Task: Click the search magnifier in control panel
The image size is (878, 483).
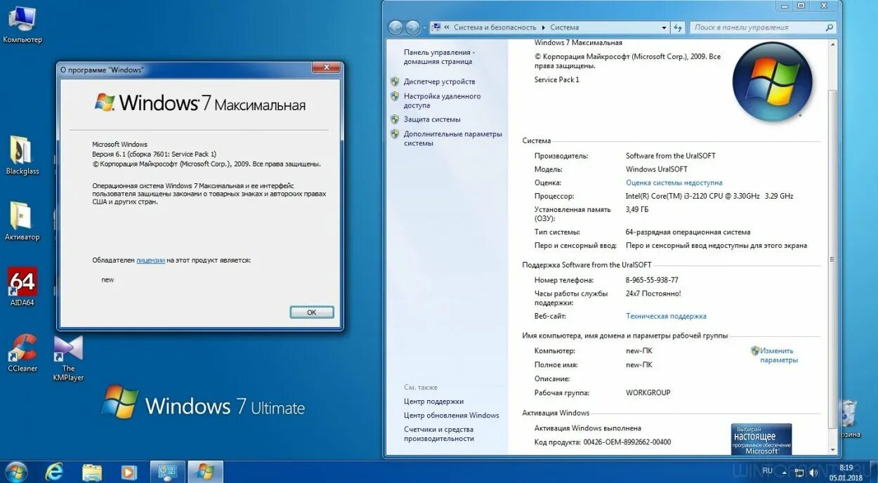Action: click(x=829, y=27)
